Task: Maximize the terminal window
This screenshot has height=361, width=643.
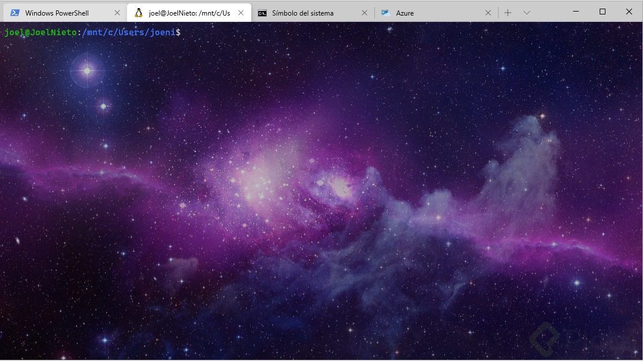Action: pyautogui.click(x=603, y=12)
